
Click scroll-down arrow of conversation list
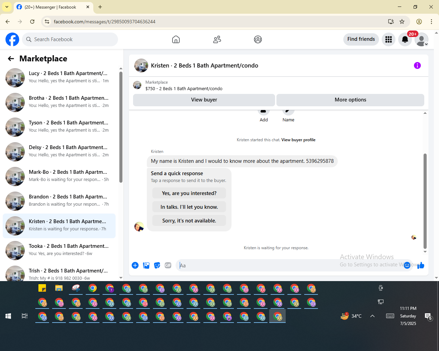tap(121, 278)
